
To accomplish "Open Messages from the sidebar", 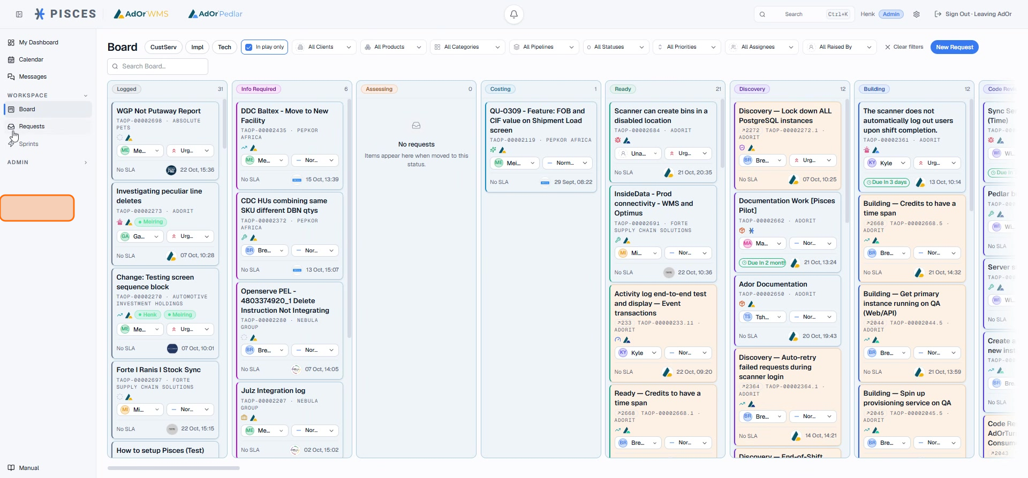I will click(x=48, y=76).
